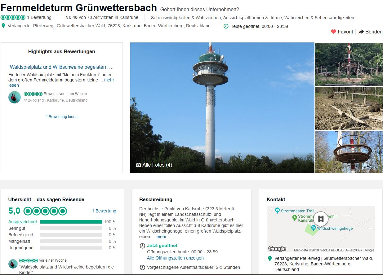Open 'Gehört Ihnen dieses Unternehmen?' link
Image resolution: width=383 pixels, height=275 pixels.
coord(199,9)
